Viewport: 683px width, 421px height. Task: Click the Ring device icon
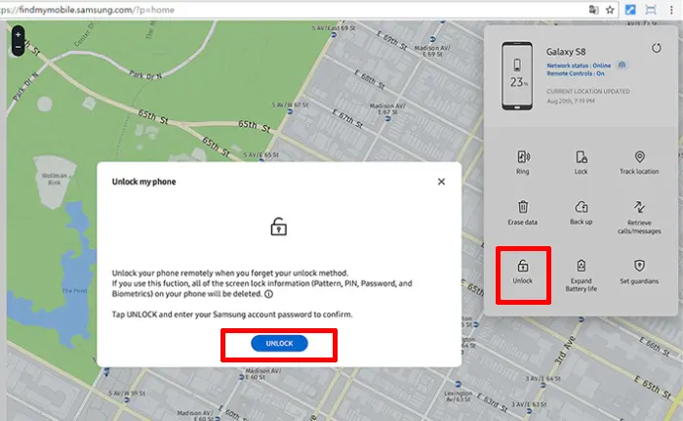point(523,157)
